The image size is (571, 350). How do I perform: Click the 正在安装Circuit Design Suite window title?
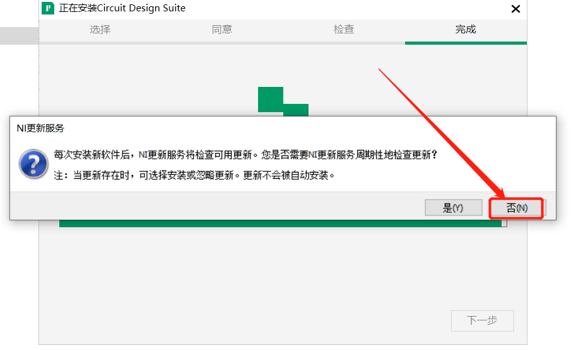[x=122, y=8]
